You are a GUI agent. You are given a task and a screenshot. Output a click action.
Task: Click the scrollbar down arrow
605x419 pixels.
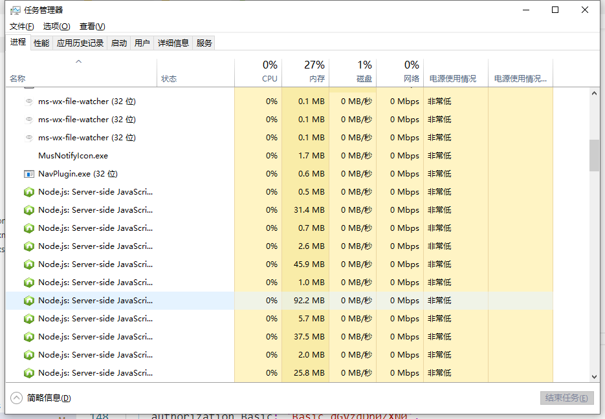click(x=594, y=376)
